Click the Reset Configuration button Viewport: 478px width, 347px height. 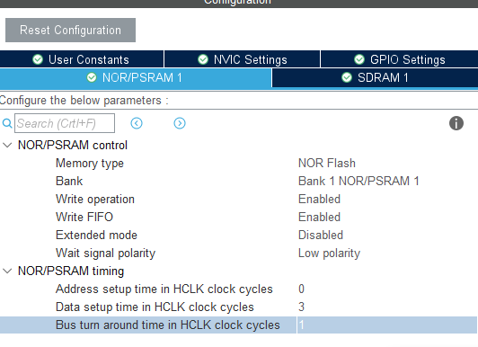tap(70, 31)
